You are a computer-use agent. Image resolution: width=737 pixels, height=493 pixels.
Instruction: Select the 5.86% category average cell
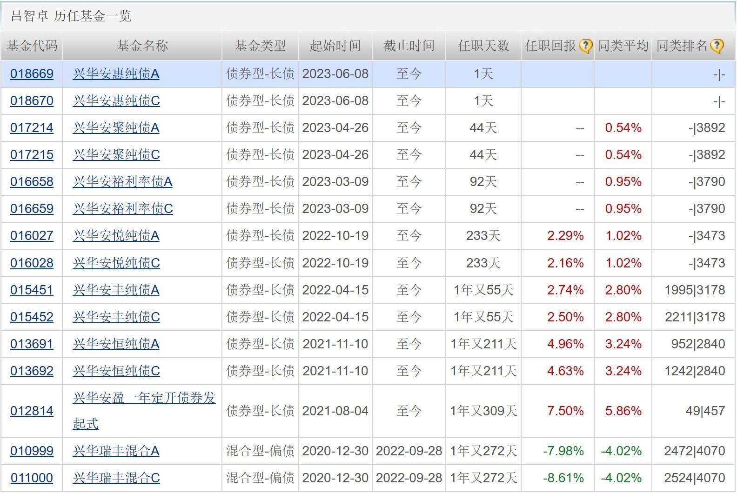[x=623, y=411]
